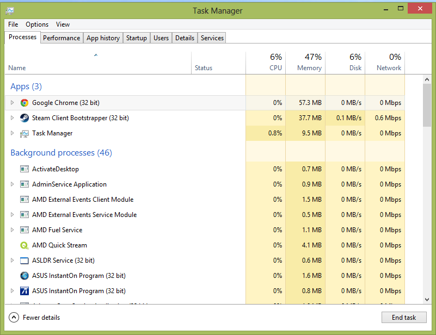Click the AMD Fuel Service icon
This screenshot has height=335, width=436.
(x=24, y=230)
